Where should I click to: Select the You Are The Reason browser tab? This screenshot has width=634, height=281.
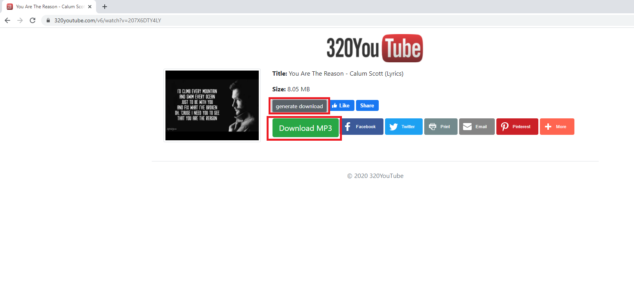coord(49,7)
